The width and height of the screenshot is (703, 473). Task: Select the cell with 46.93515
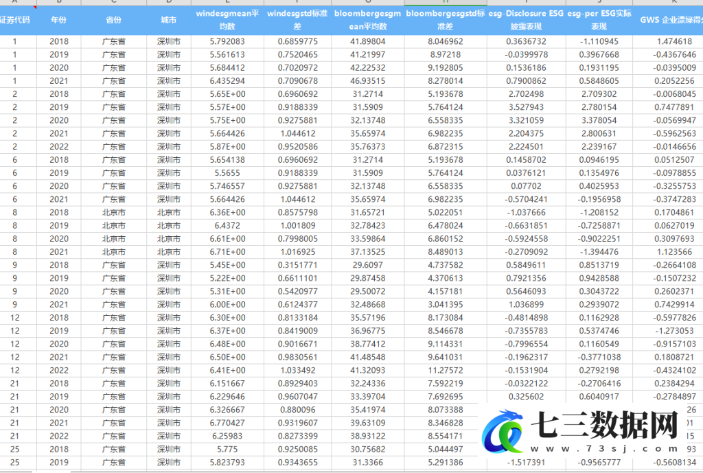[x=368, y=81]
